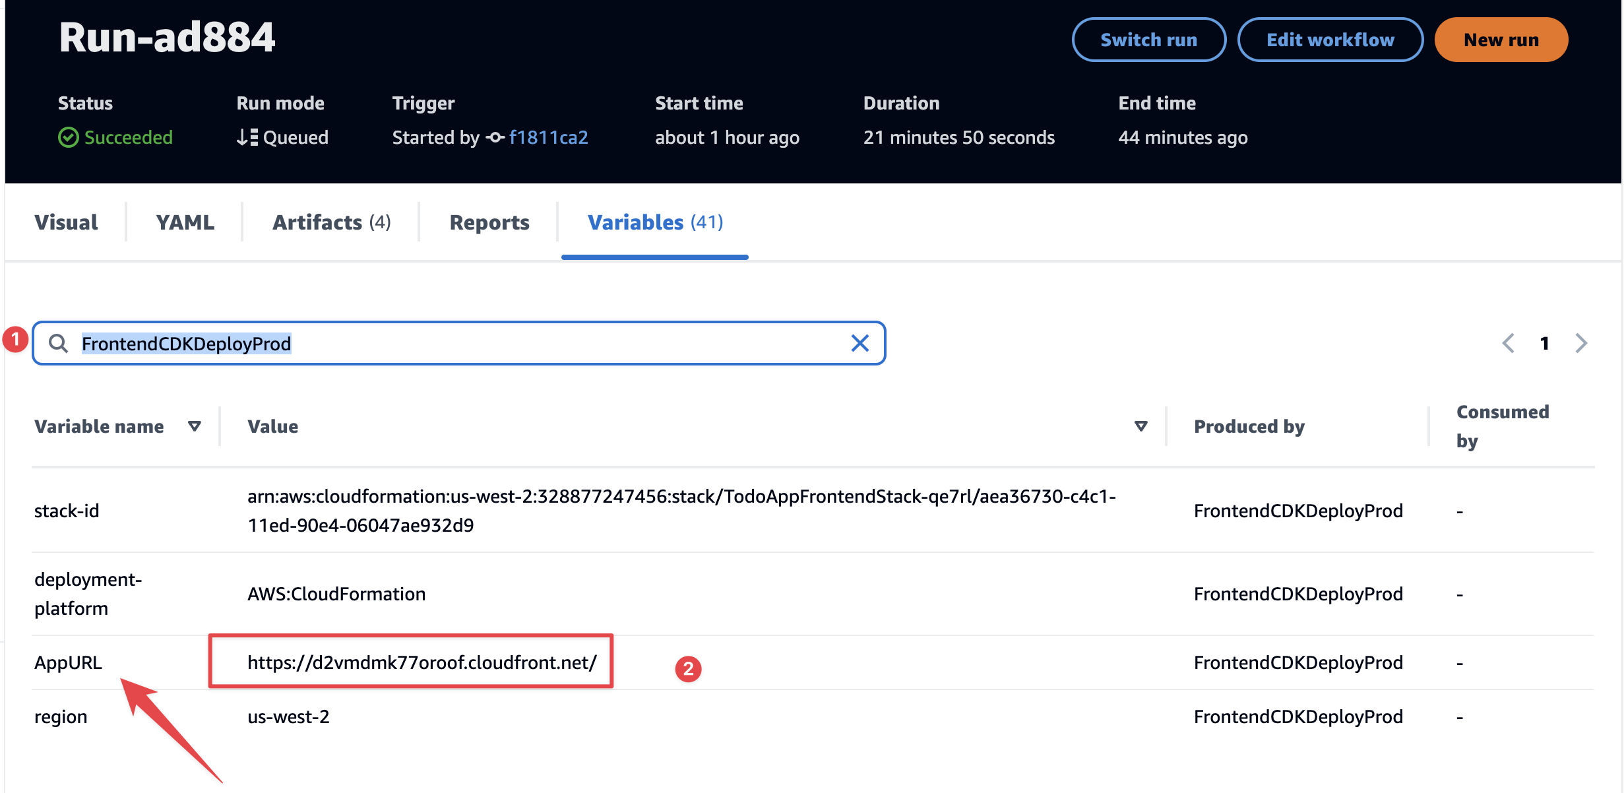The image size is (1624, 793).
Task: Click the green Succeeded status icon
Action: pyautogui.click(x=68, y=137)
